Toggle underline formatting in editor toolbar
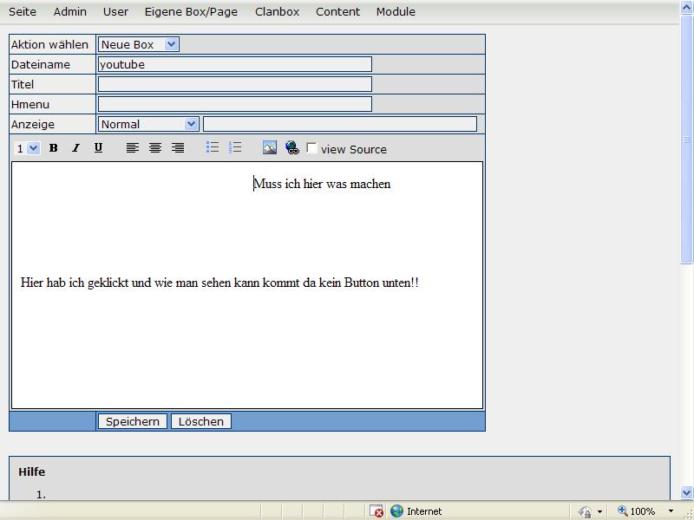 point(98,147)
